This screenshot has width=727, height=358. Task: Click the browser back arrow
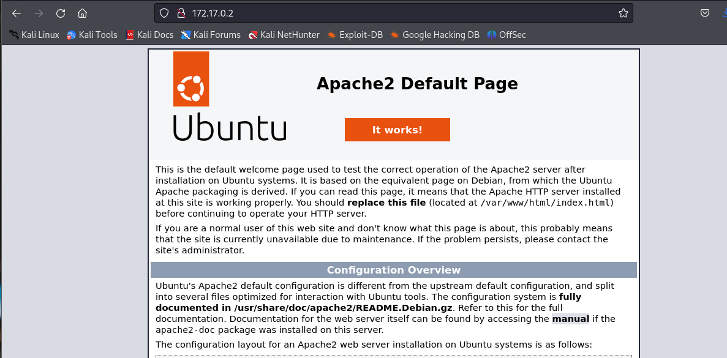pos(17,13)
